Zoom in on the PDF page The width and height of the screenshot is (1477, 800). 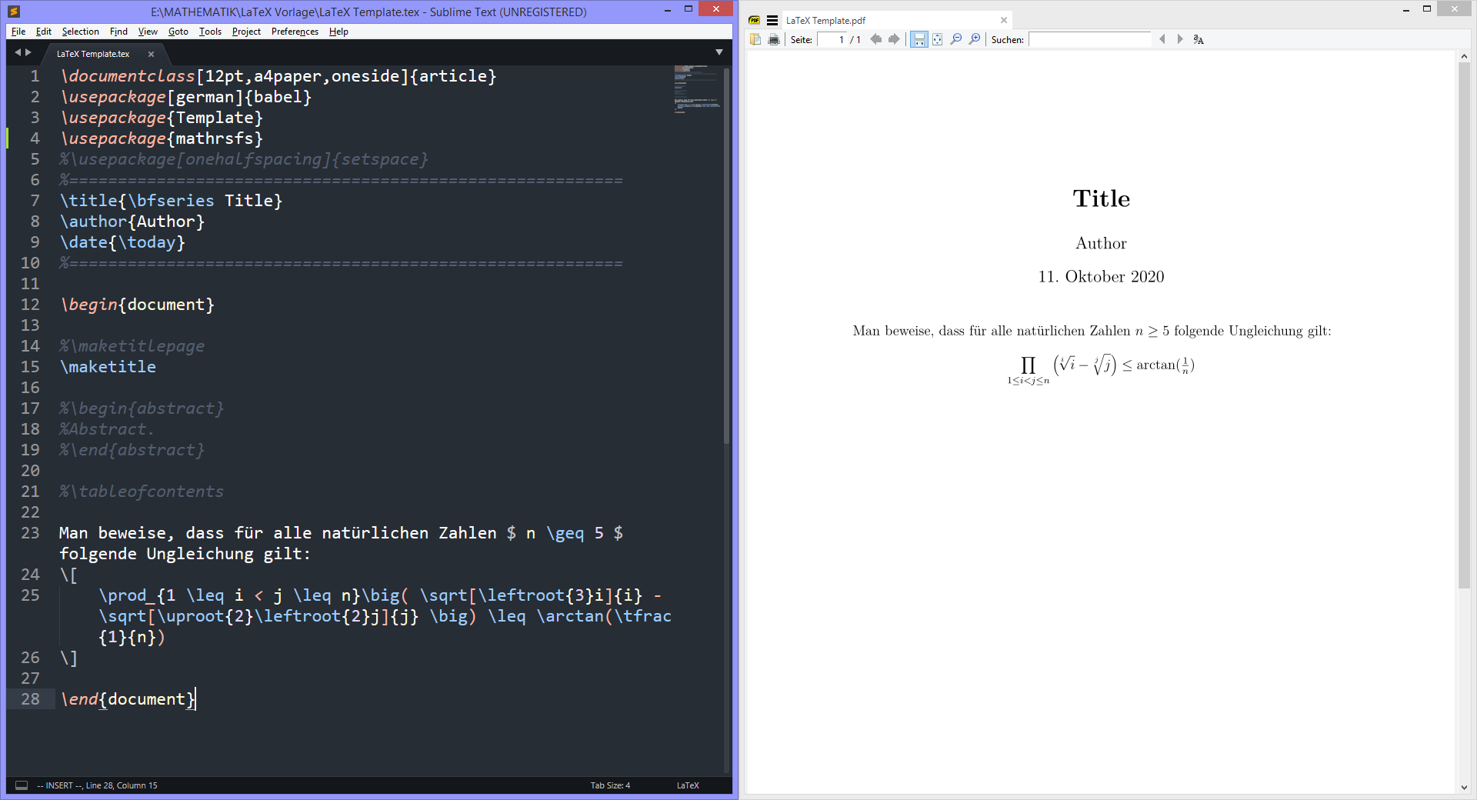pos(975,39)
